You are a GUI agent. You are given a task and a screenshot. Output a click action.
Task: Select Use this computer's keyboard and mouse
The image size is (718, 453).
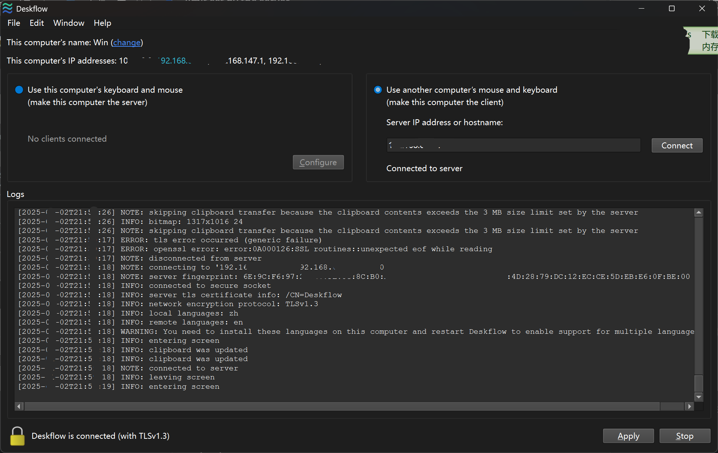click(x=19, y=90)
